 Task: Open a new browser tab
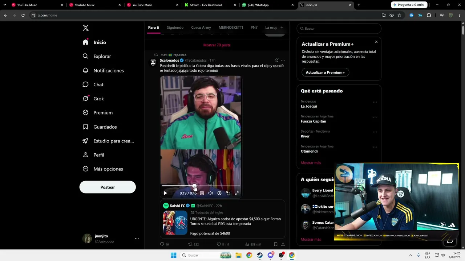359,5
